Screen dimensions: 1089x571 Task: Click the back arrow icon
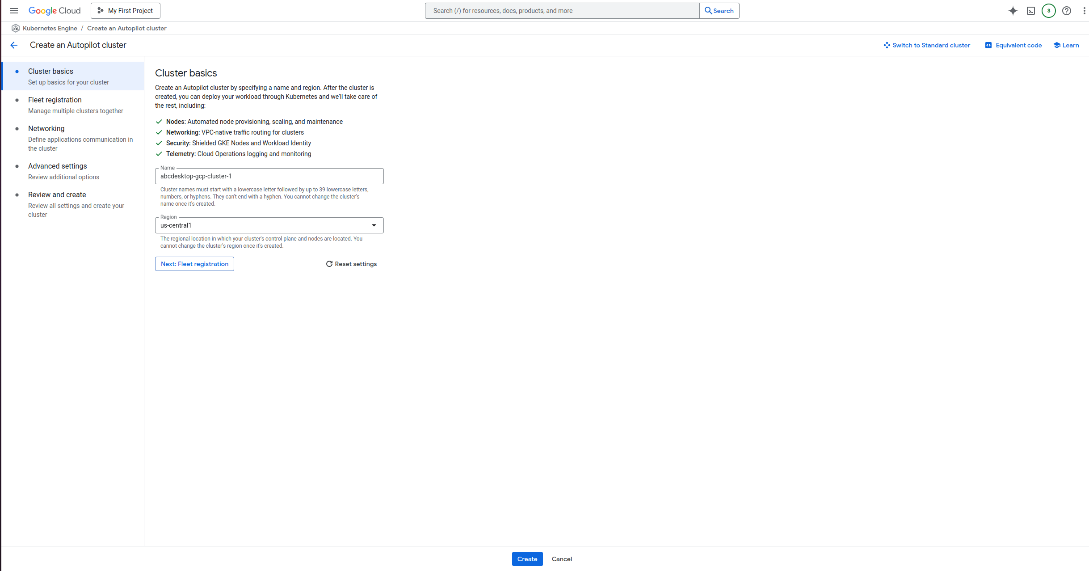point(14,45)
